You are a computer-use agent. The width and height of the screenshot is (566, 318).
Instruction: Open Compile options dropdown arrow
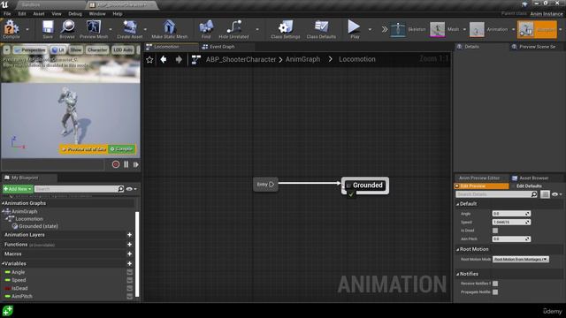coord(27,29)
